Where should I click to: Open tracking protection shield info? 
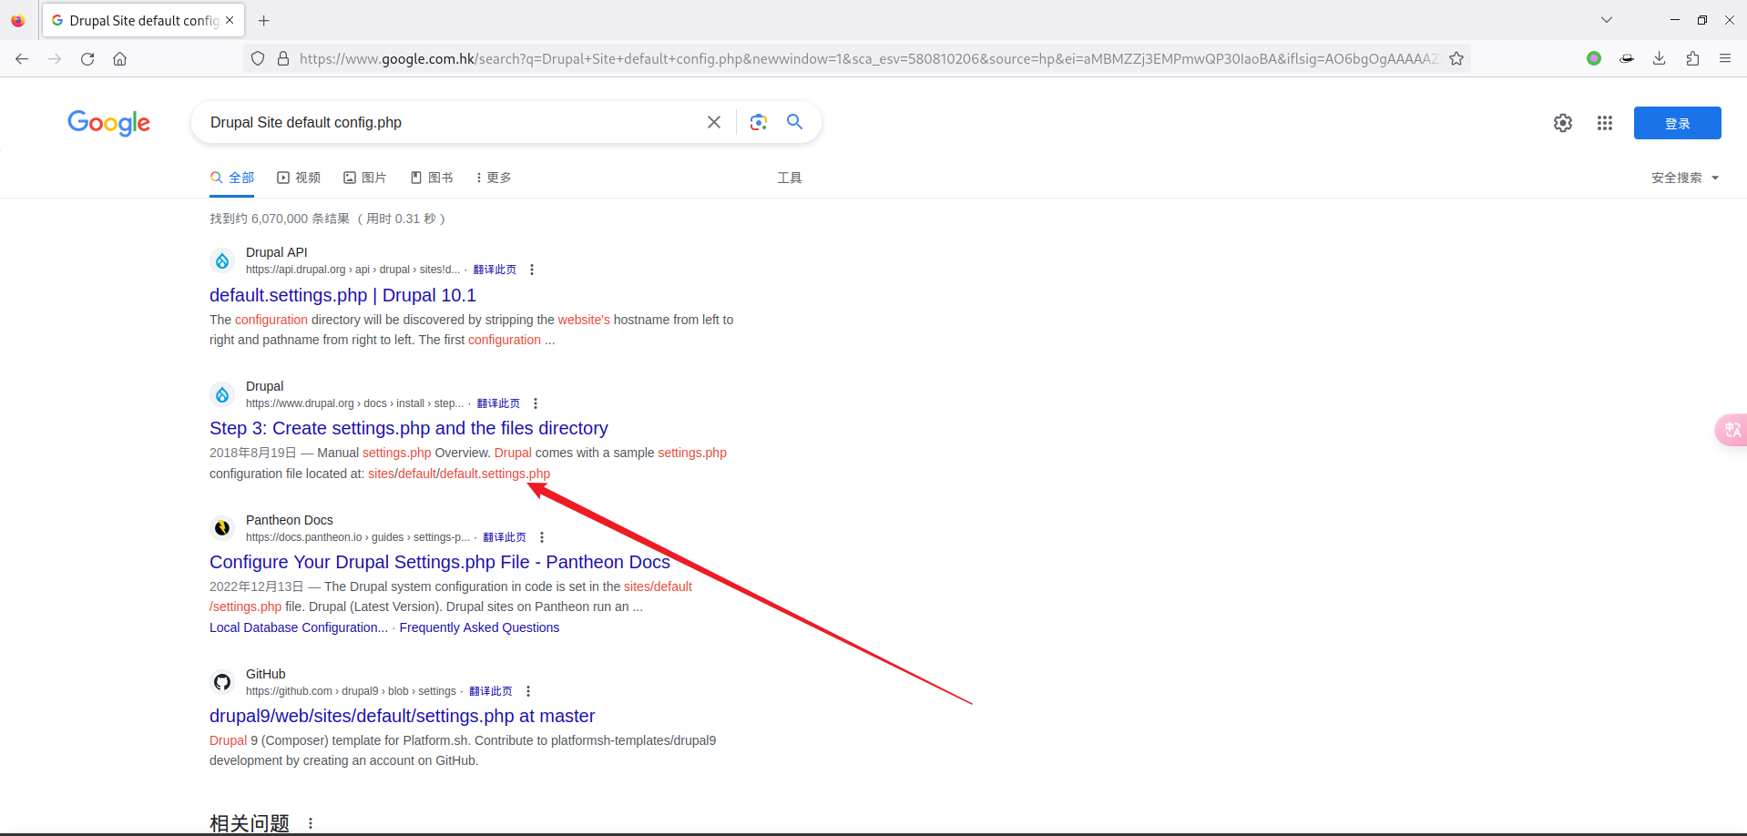(258, 58)
